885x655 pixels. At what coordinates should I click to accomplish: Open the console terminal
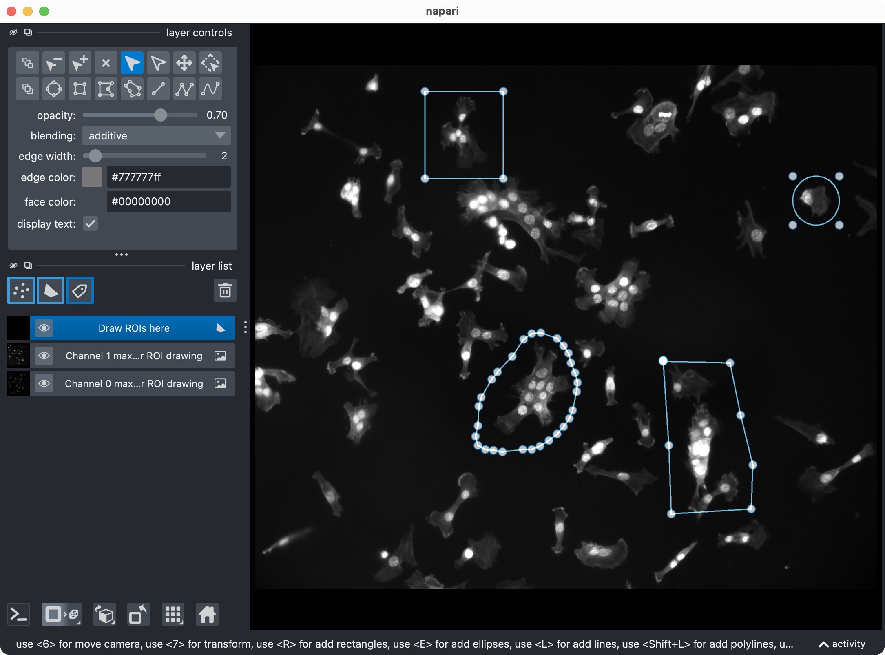(x=19, y=614)
